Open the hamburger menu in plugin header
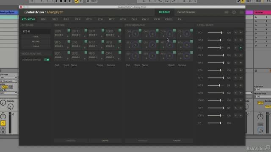Viewport: 271px width, 152px height. [x=242, y=12]
